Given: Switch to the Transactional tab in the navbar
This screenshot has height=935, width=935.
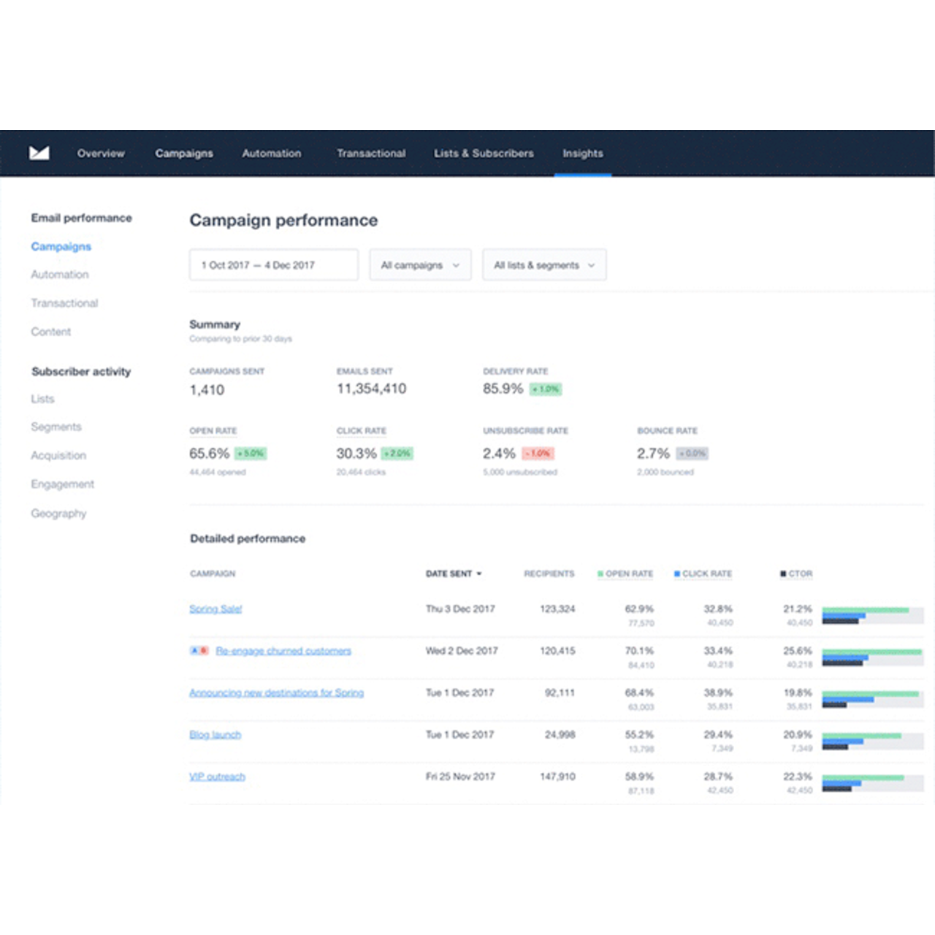Looking at the screenshot, I should 371,153.
